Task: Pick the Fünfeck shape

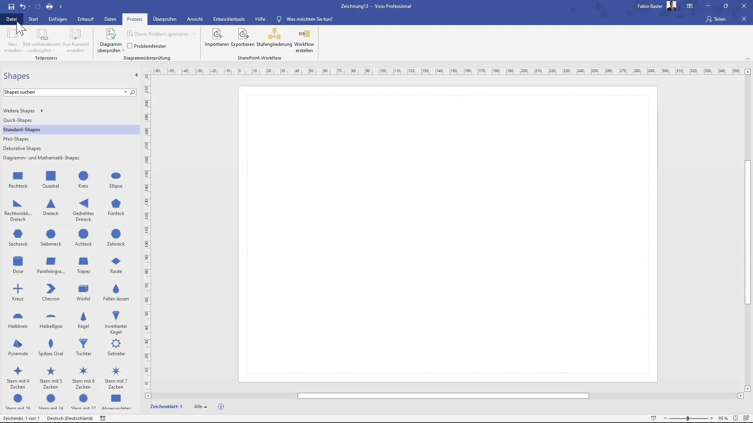Action: coord(116,207)
